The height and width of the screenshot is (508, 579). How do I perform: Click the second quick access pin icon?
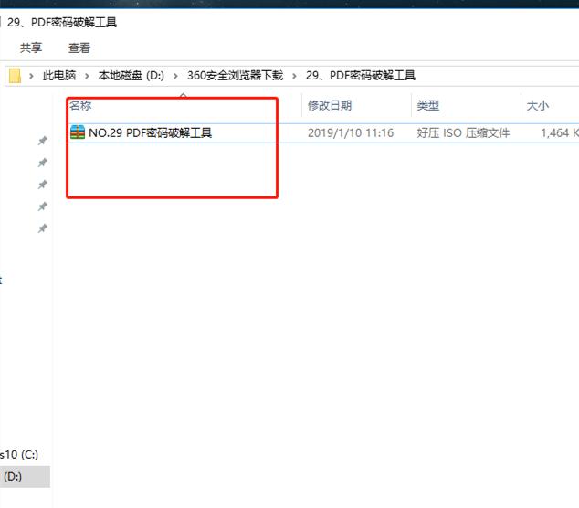tap(43, 163)
